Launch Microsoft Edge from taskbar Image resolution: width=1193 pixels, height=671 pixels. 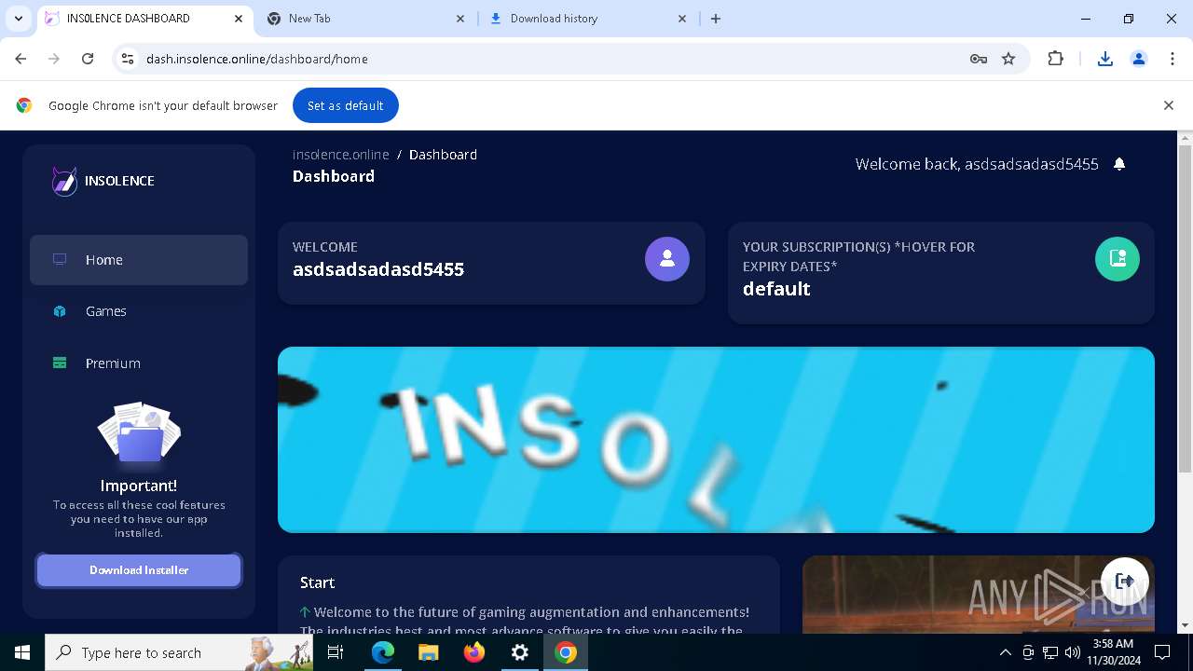coord(383,652)
